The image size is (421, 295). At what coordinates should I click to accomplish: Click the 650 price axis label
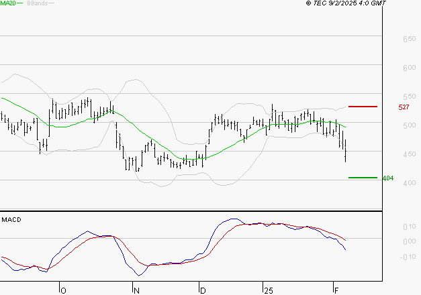tap(410, 39)
